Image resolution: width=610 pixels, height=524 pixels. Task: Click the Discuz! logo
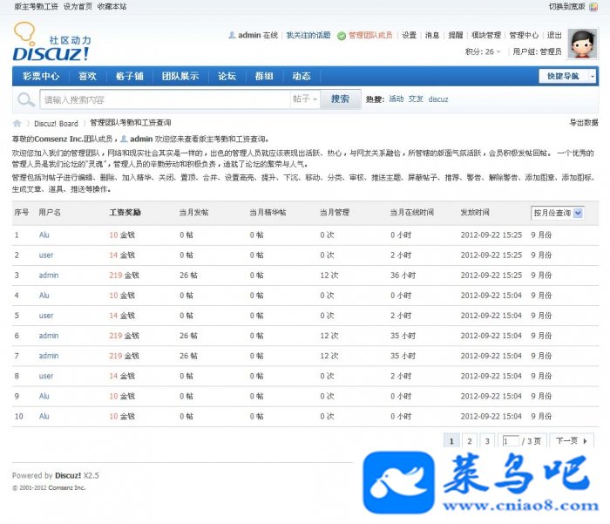[51, 42]
